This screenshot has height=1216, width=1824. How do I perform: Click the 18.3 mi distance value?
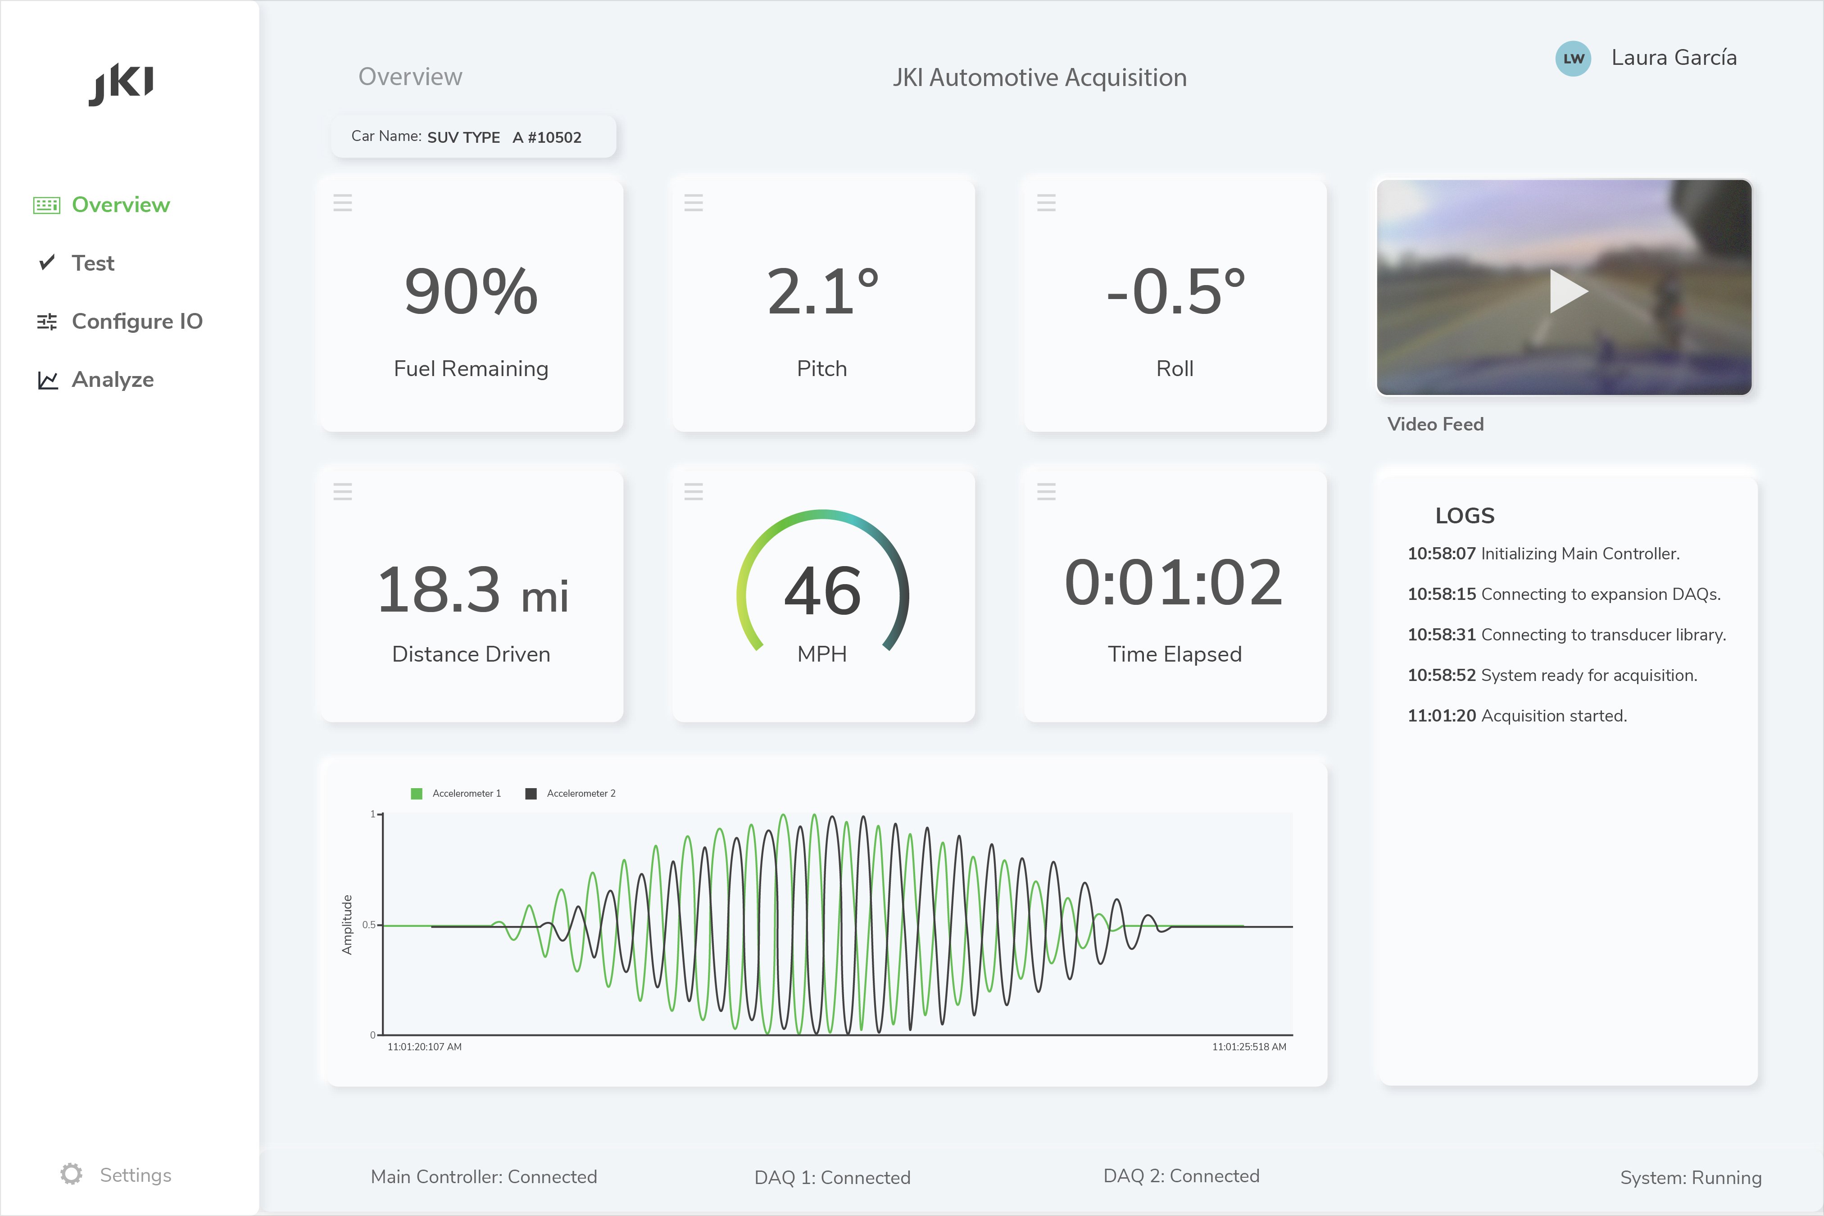[x=472, y=590]
